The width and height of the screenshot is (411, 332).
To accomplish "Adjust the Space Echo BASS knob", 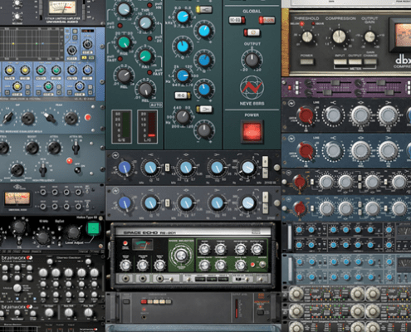I will click(204, 249).
